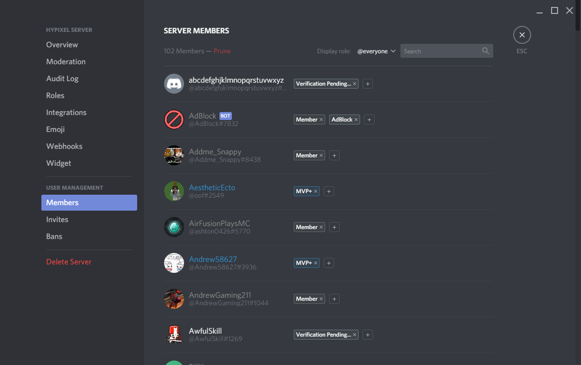581x365 pixels.
Task: Click the @ashton0426#5770 tag text
Action: [x=219, y=231]
